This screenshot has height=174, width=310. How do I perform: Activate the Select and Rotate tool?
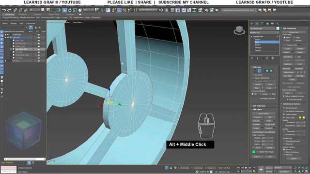[70, 10]
